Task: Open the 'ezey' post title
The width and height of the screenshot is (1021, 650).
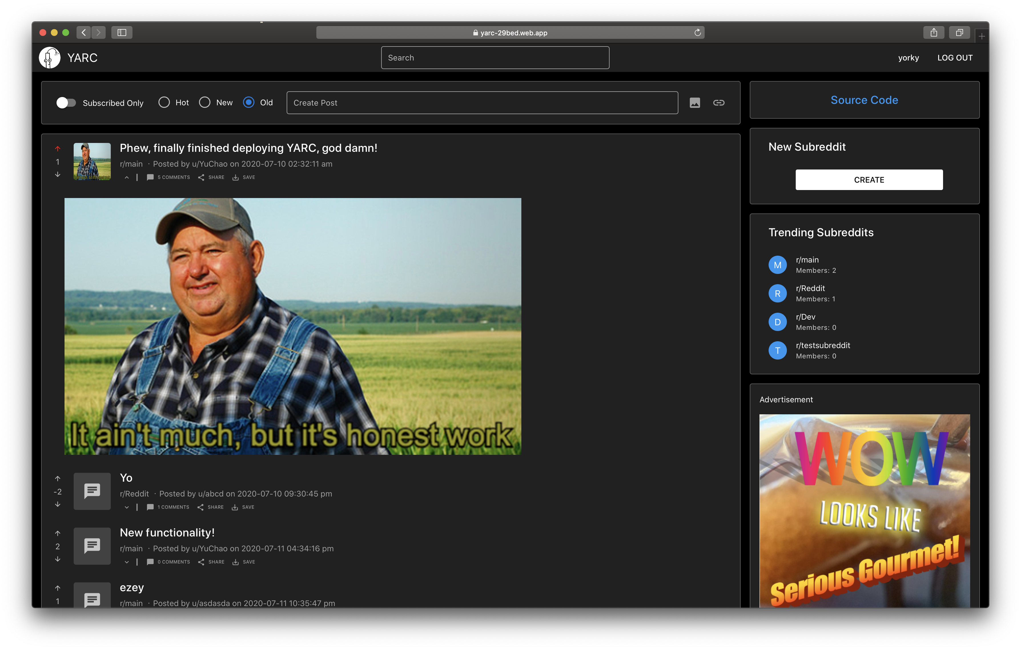Action: pos(132,588)
